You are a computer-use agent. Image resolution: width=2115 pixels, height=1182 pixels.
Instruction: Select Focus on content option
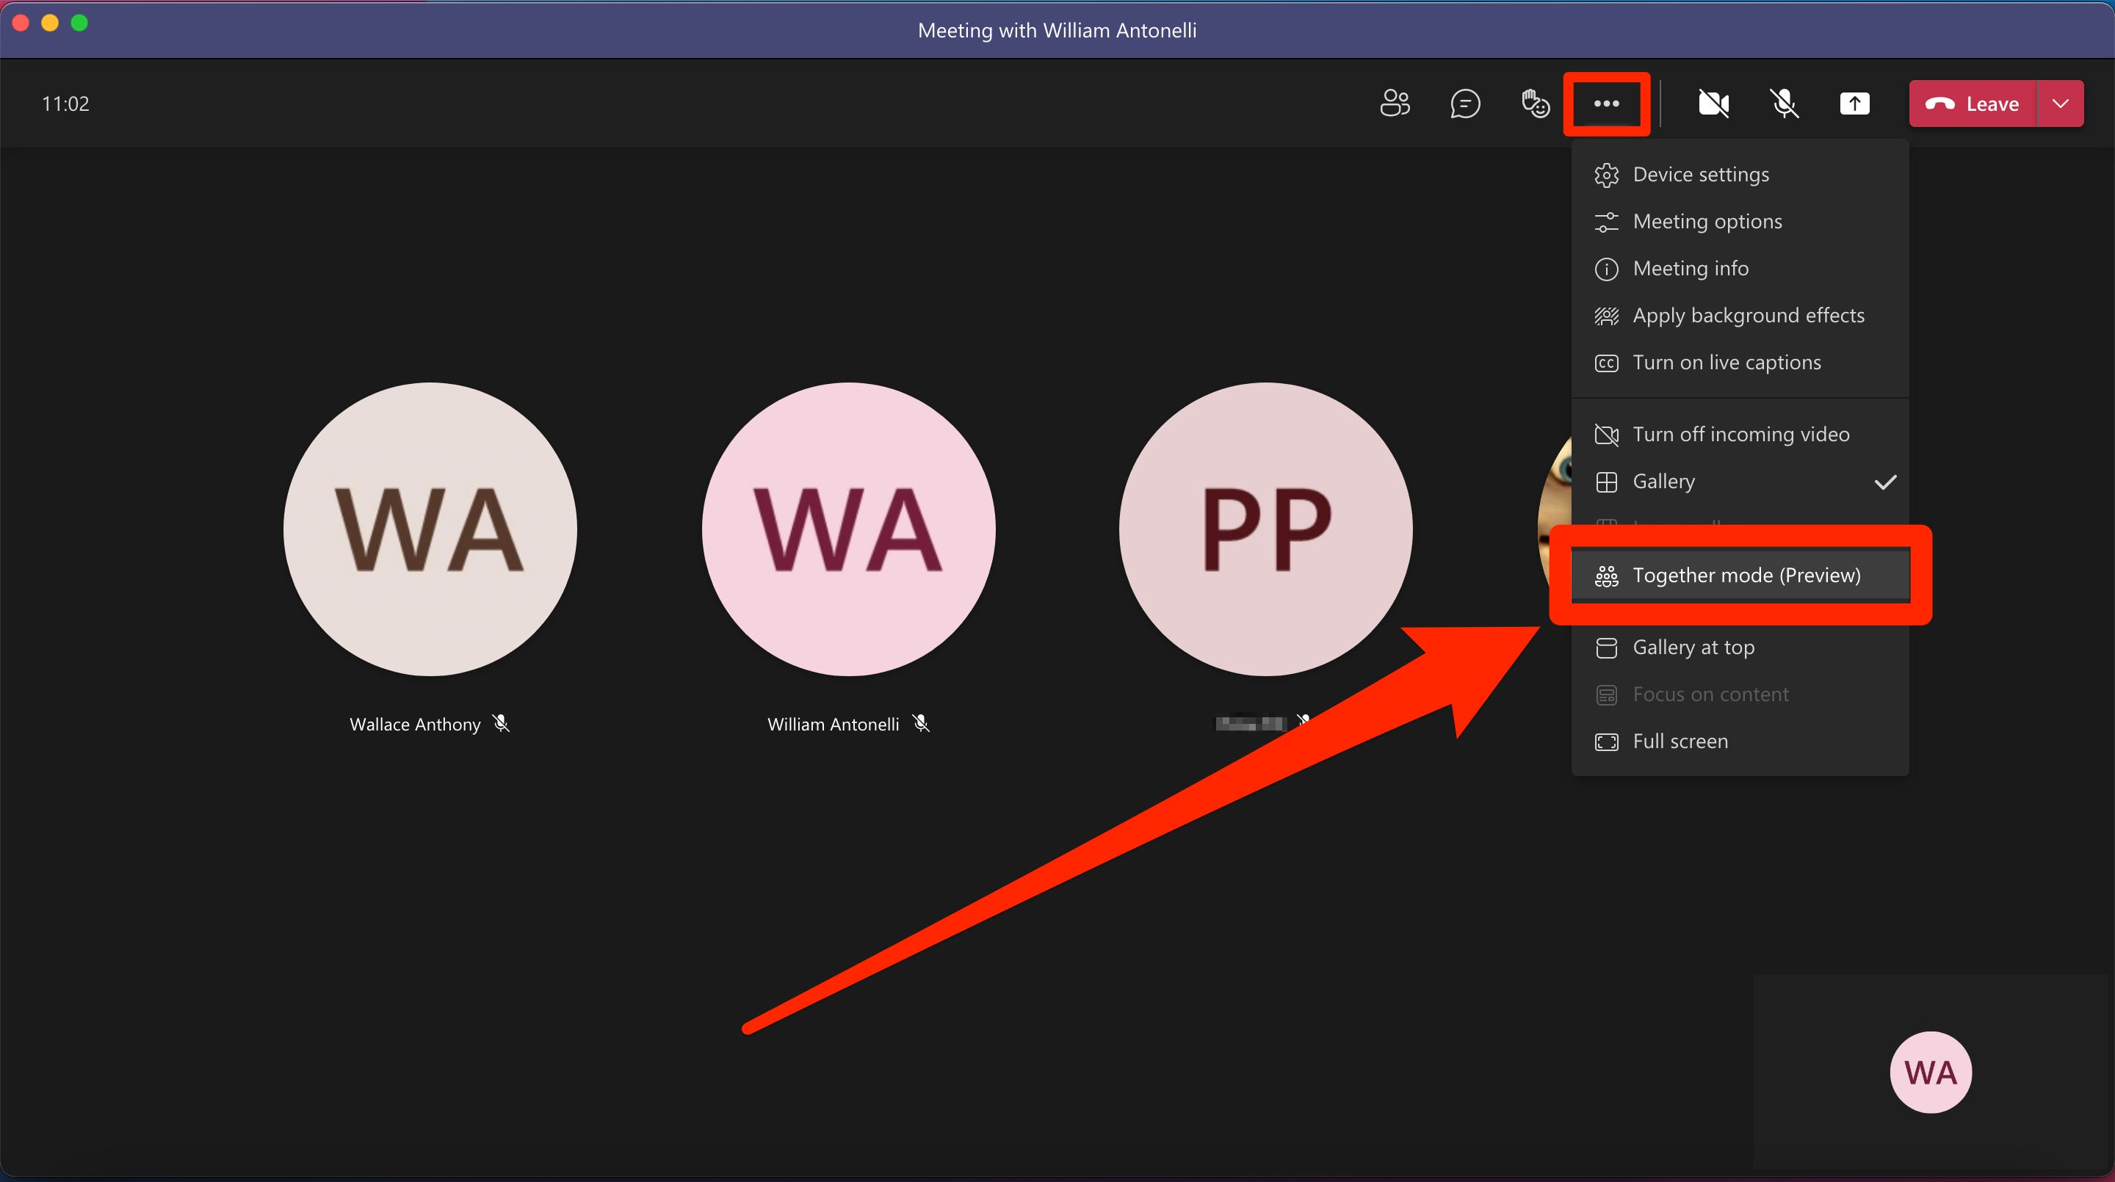pyautogui.click(x=1710, y=692)
